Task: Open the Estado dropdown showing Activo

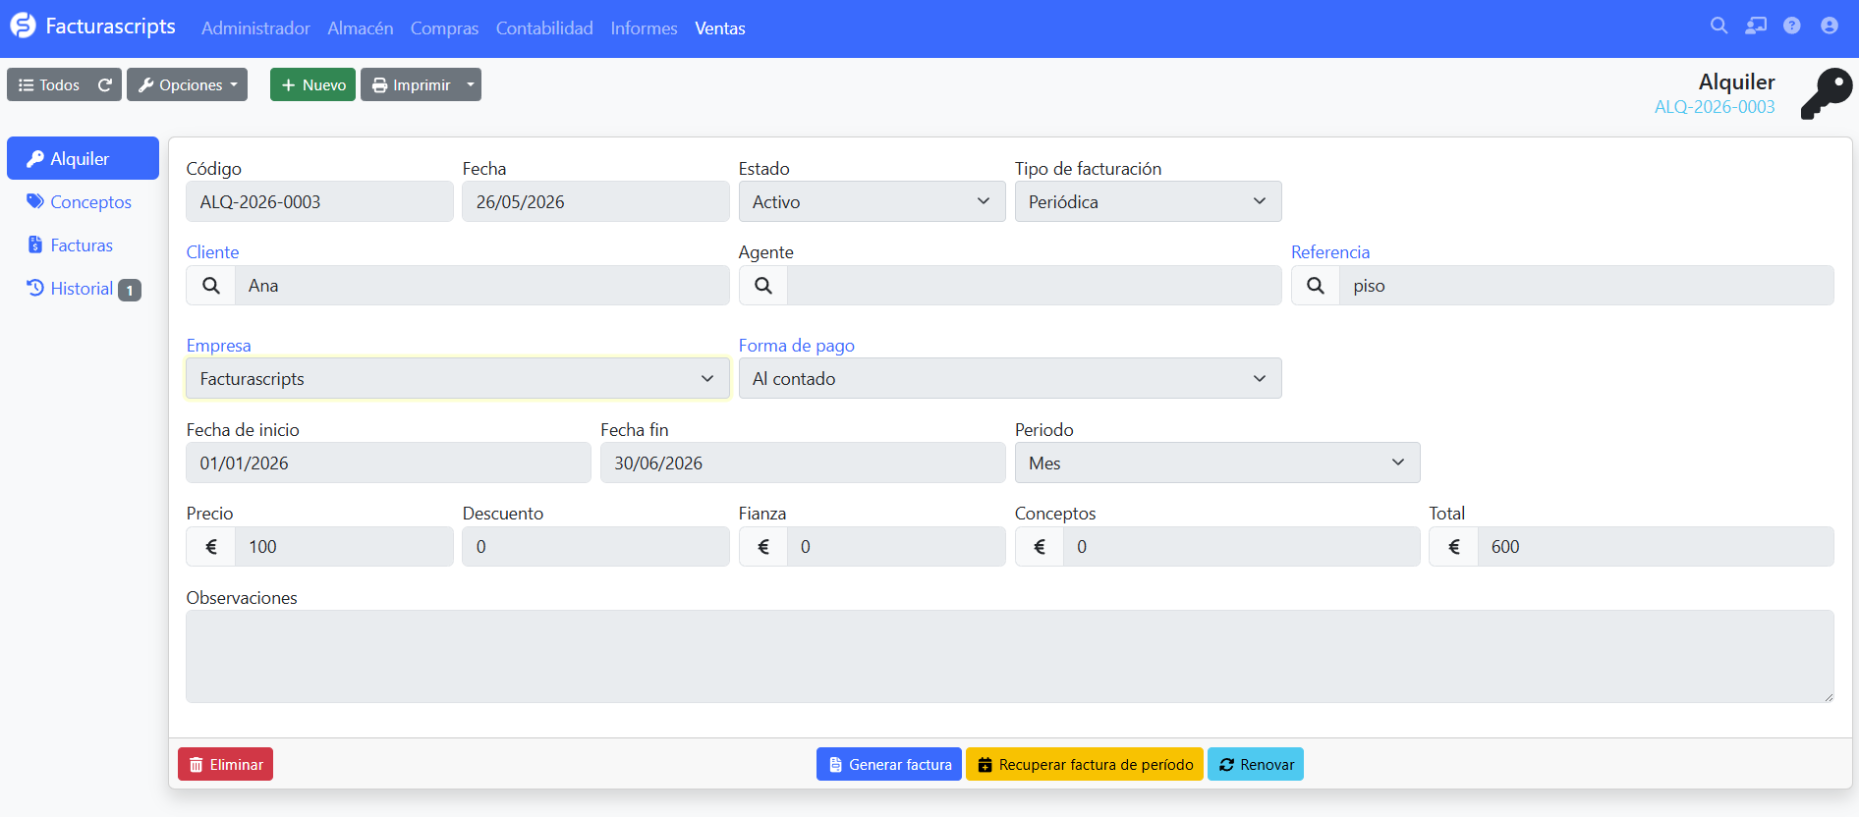Action: [x=873, y=201]
